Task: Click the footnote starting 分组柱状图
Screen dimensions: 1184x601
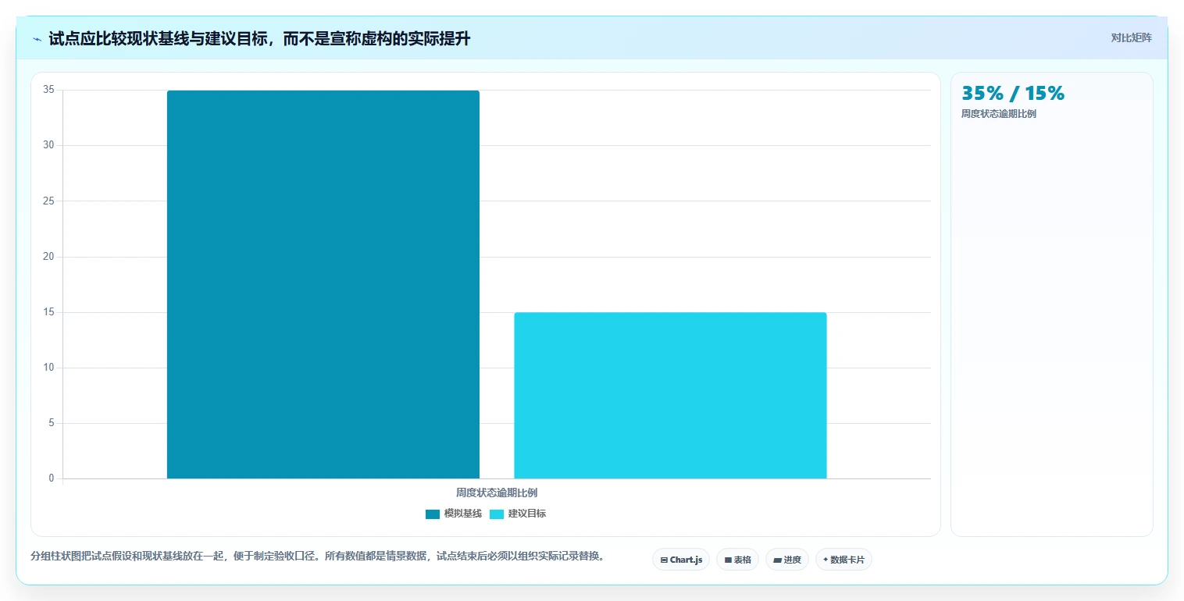Action: tap(318, 557)
